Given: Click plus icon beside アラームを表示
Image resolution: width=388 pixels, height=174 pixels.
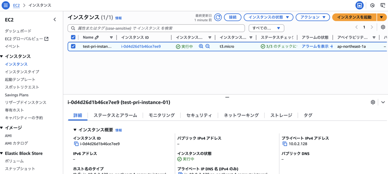Looking at the screenshot, I should 331,47.
